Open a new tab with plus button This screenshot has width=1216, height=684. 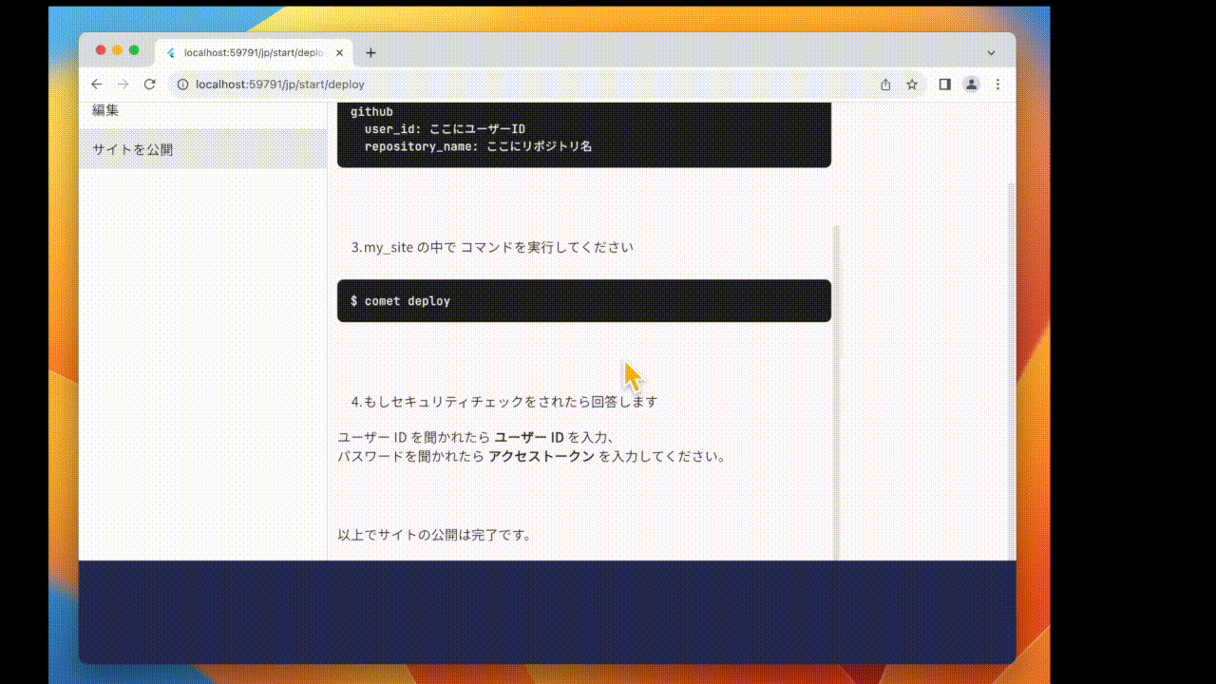pyautogui.click(x=370, y=53)
